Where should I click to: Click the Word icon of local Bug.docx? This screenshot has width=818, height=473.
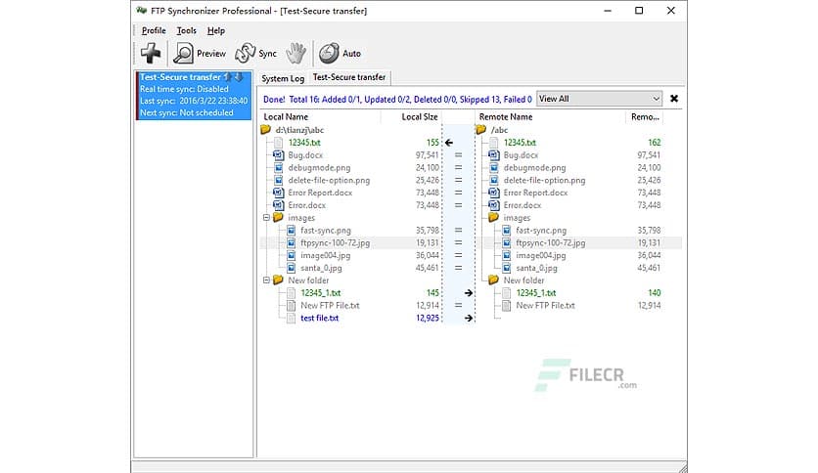278,154
